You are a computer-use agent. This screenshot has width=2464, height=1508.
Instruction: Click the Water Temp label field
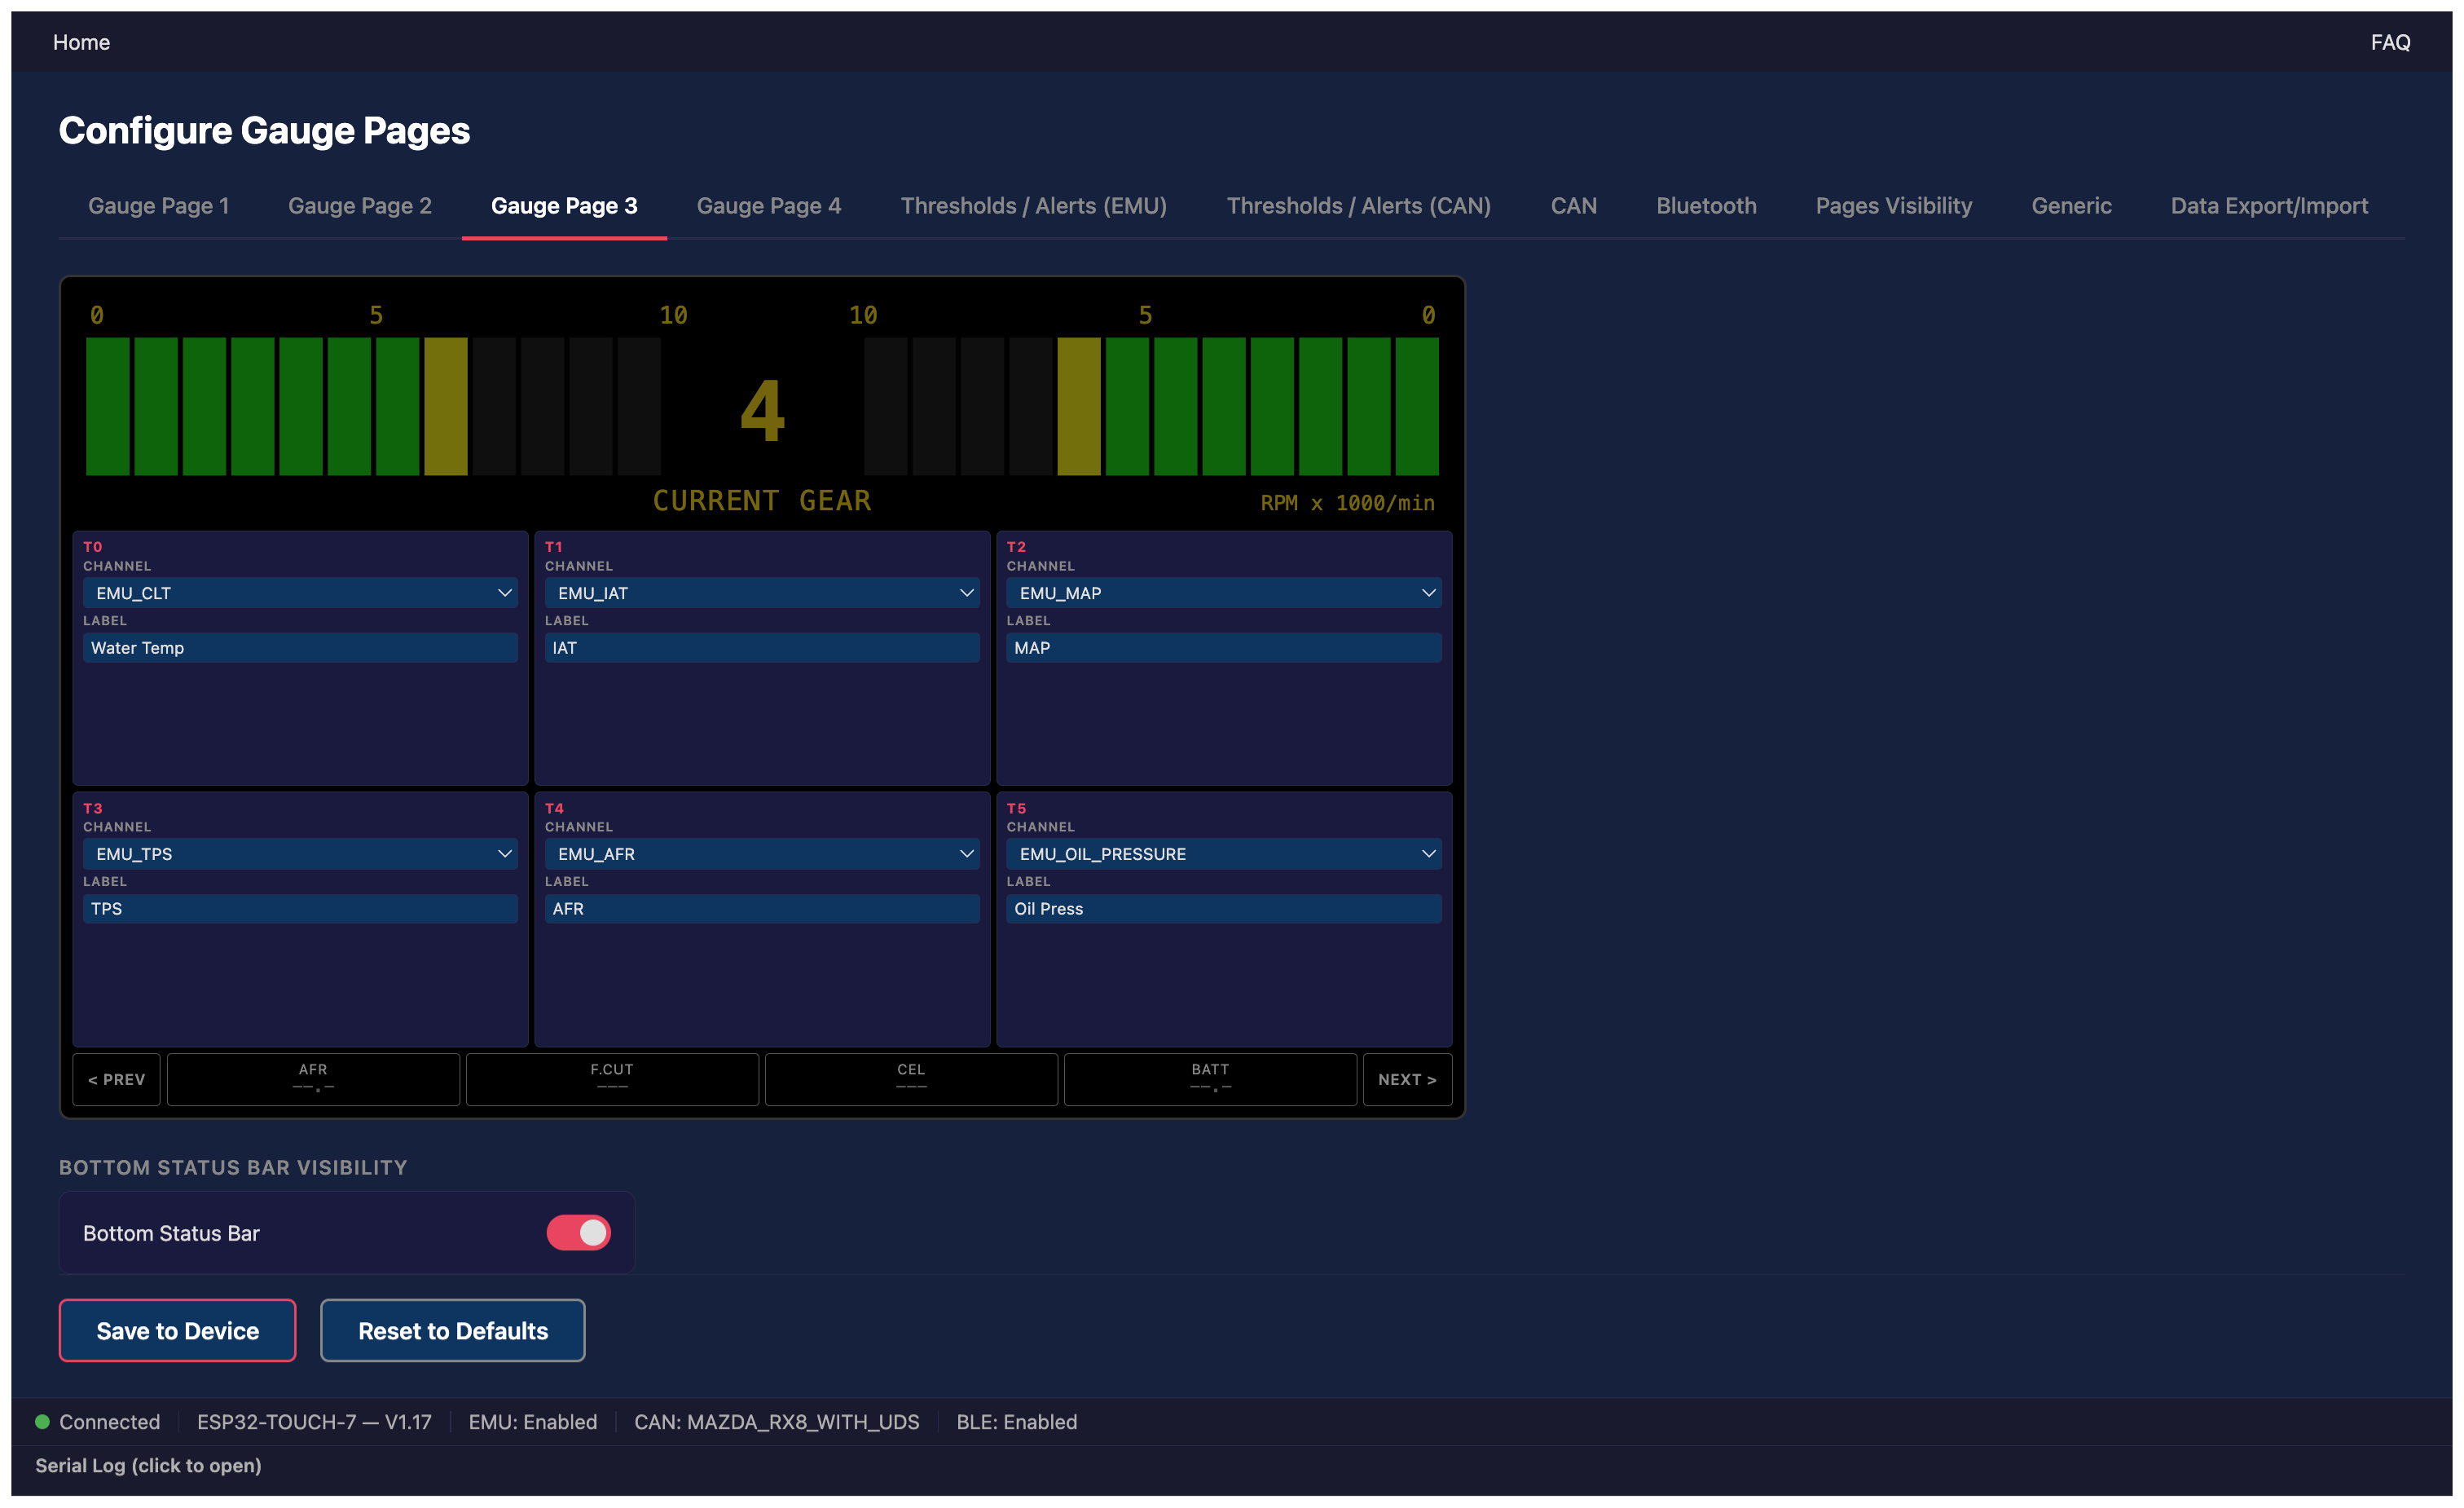coord(300,647)
